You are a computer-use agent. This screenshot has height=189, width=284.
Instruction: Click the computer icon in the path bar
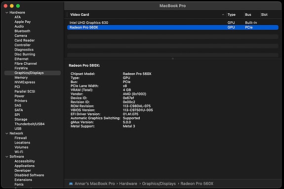[71, 184]
